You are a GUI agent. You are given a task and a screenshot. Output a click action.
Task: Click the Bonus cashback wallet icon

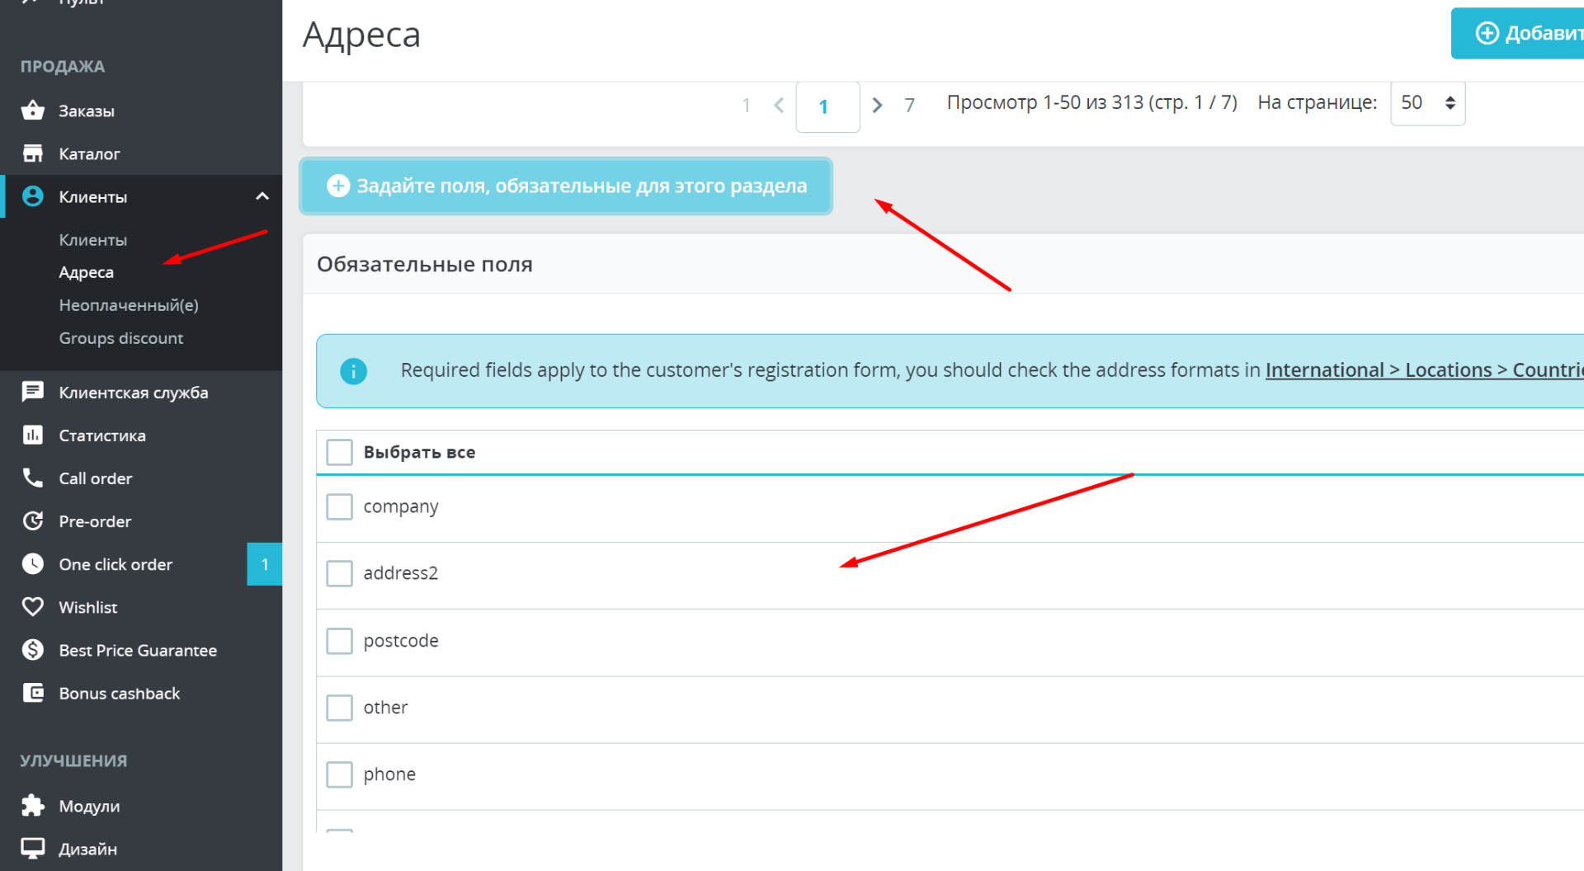click(32, 693)
